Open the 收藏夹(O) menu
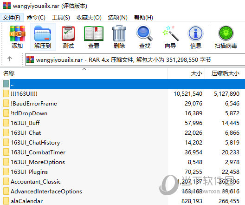Image resolution: width=245 pixels, height=205 pixels. coord(89,17)
